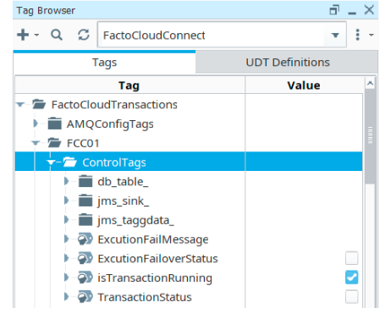This screenshot has width=391, height=319.
Task: Select the Tags tab
Action: (104, 63)
